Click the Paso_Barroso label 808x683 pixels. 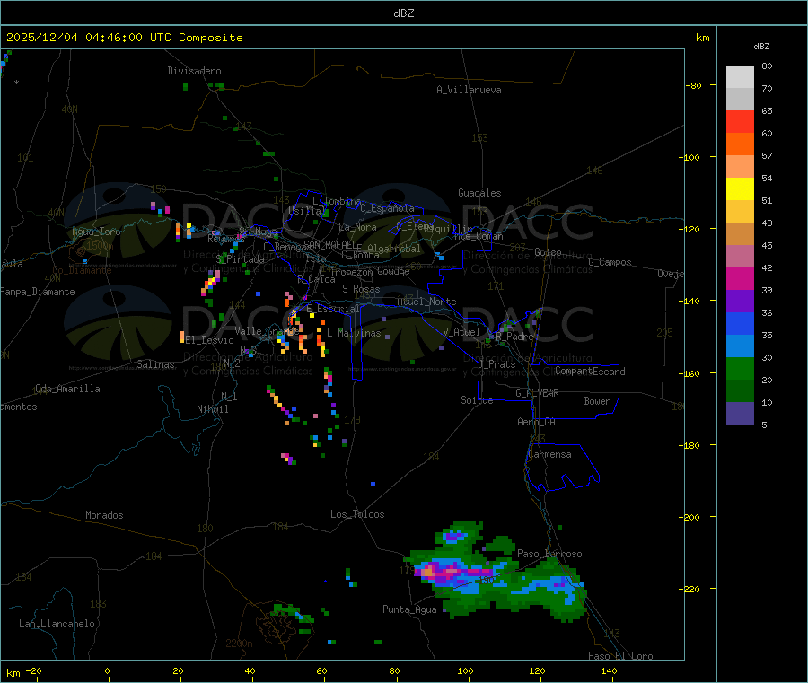[x=549, y=554]
